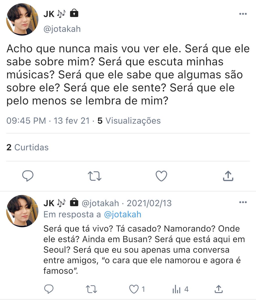Open the reply tweet's three-dot options menu
256x300 pixels.
pyautogui.click(x=243, y=202)
